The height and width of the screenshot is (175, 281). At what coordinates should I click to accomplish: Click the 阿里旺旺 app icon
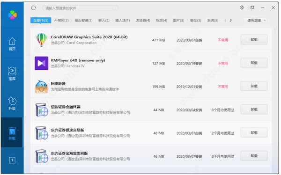[x=41, y=87]
